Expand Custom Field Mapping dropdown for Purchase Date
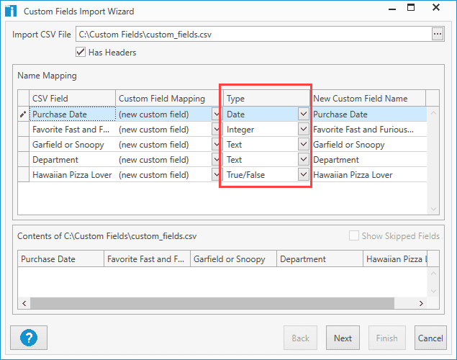The width and height of the screenshot is (457, 360). tap(216, 114)
